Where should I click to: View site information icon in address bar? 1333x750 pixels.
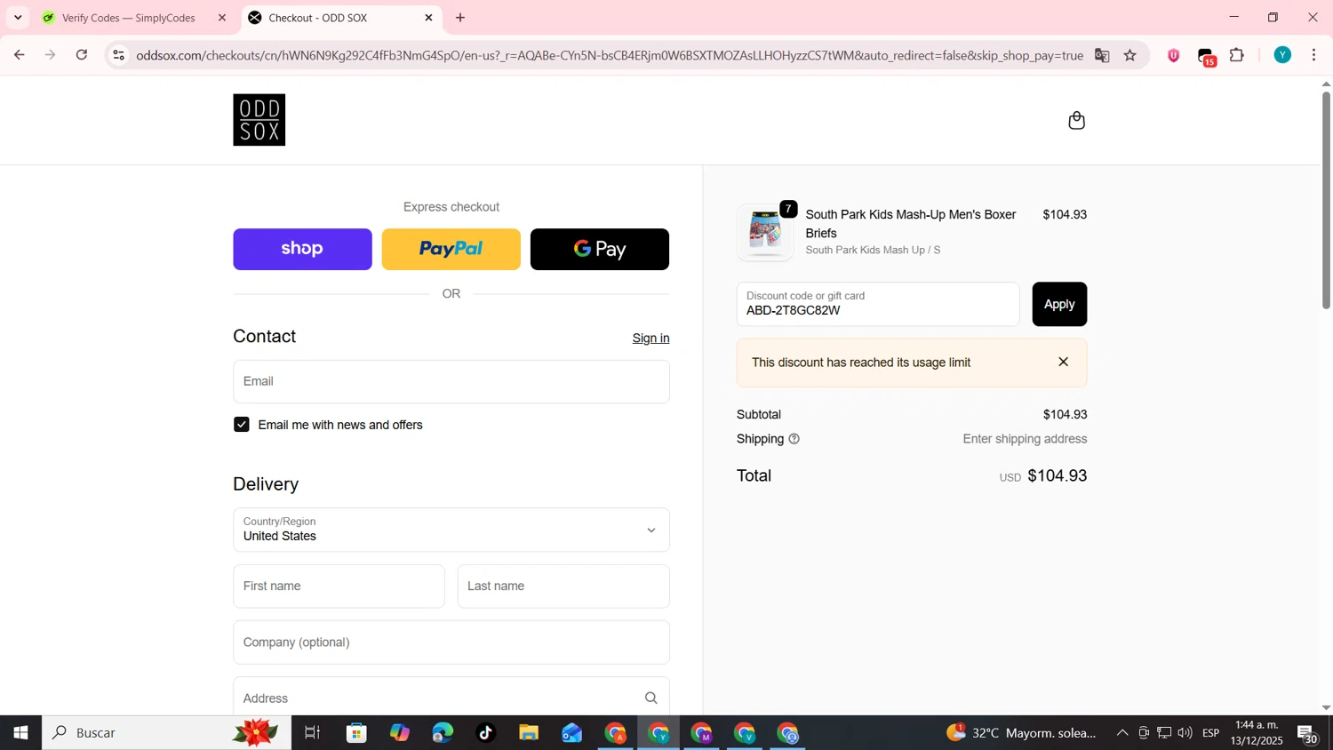coord(118,55)
